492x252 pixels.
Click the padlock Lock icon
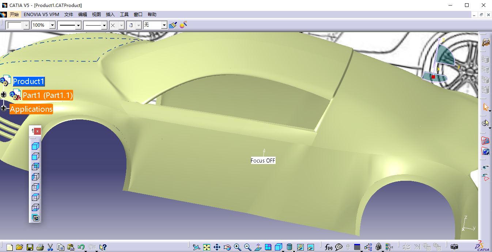tap(379, 247)
